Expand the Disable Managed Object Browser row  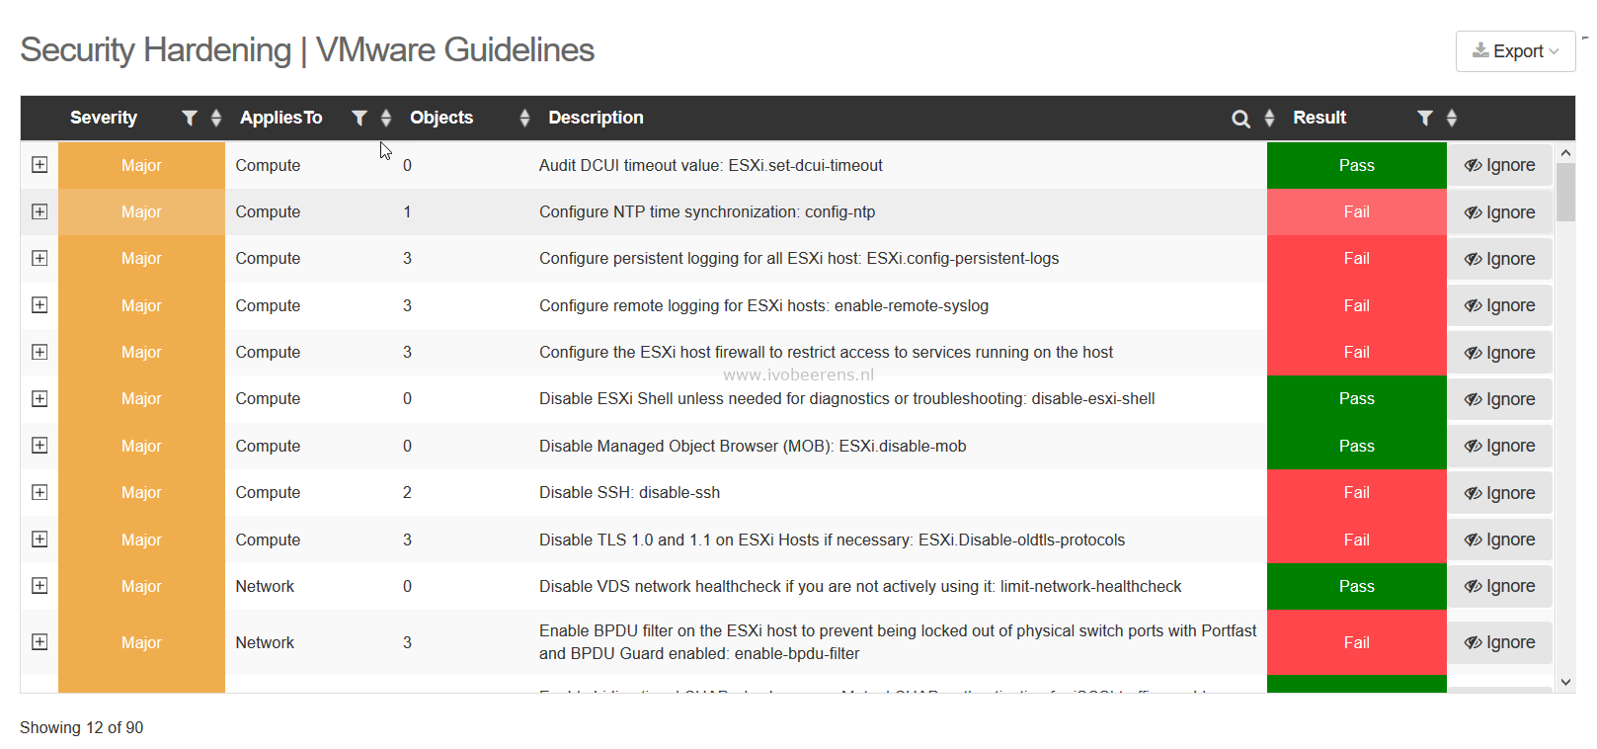coord(40,446)
